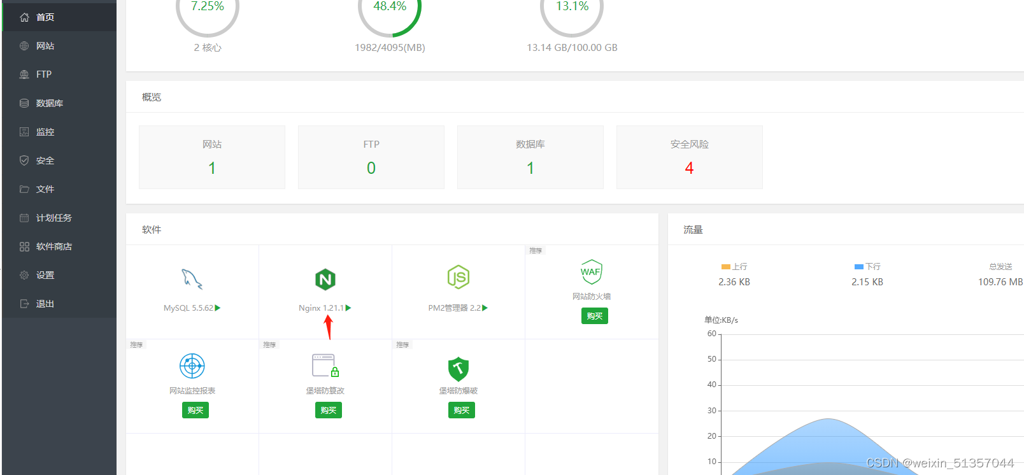Screen dimensions: 1024x475
Task: Click the calendar icon beside 计划任务
Action: 24,218
